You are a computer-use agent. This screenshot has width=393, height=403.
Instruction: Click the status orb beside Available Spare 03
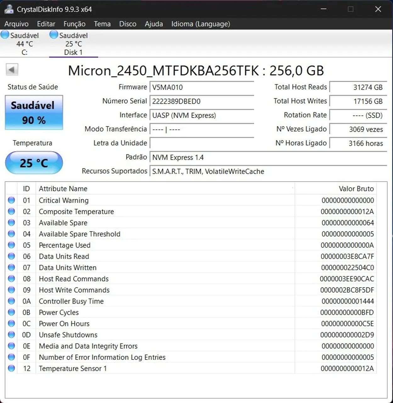pos(11,223)
